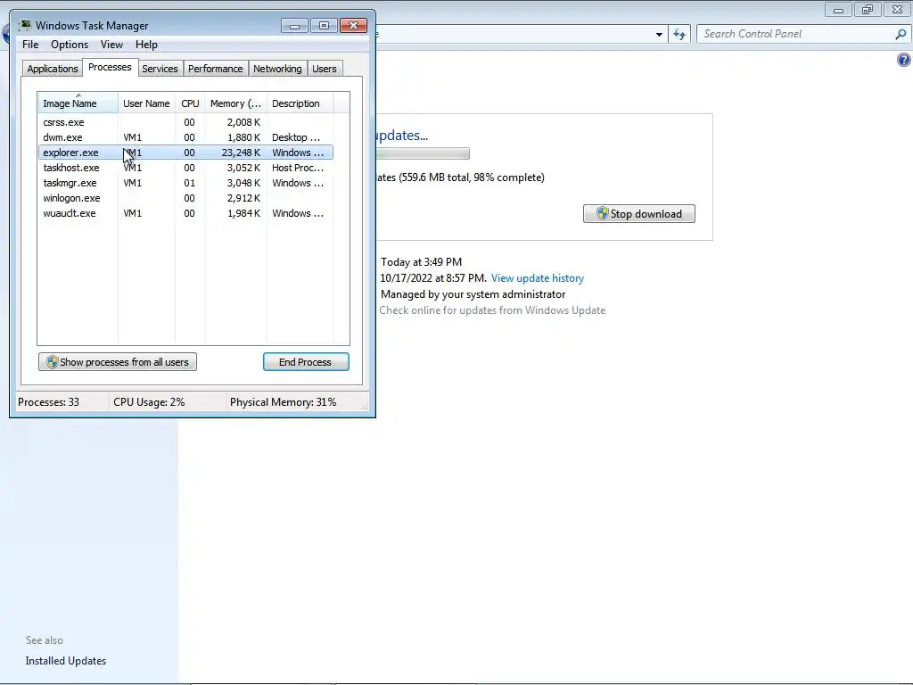
Task: Switch to the Users tab
Action: point(325,69)
